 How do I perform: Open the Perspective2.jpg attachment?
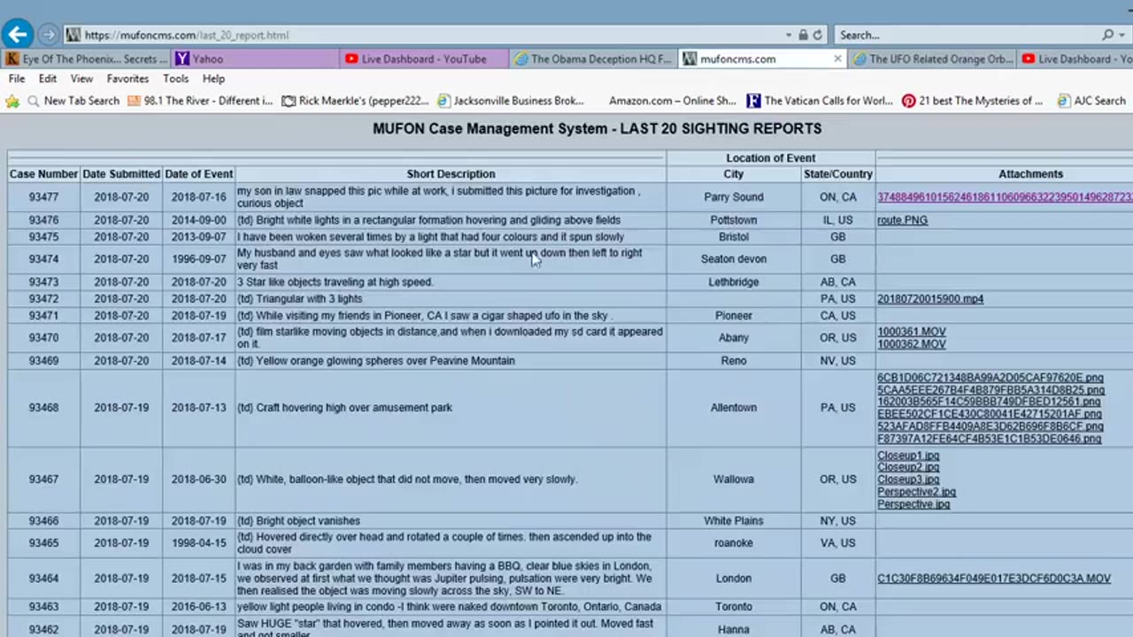pyautogui.click(x=916, y=492)
